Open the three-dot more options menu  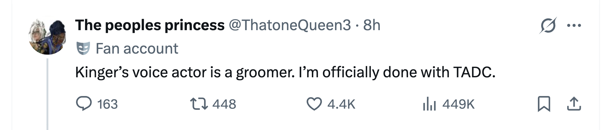pos(574,25)
